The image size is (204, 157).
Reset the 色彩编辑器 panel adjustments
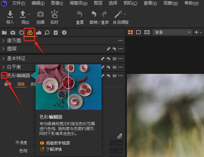tap(108, 76)
